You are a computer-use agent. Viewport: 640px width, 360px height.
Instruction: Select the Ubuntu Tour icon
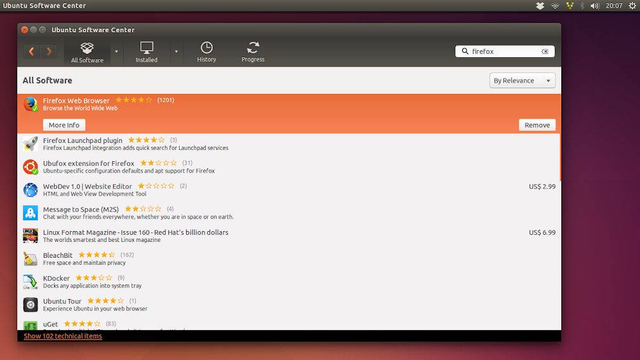30,305
